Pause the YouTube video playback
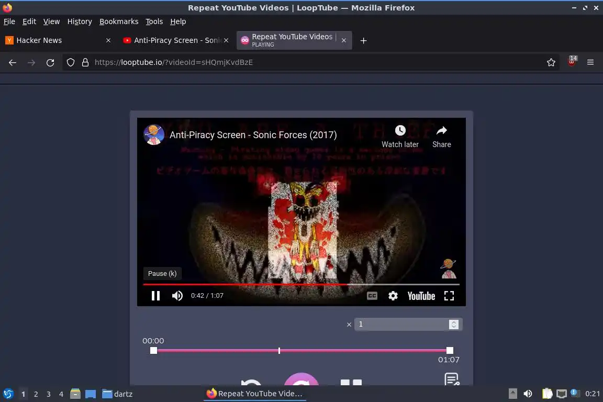This screenshot has height=402, width=603. pos(155,295)
